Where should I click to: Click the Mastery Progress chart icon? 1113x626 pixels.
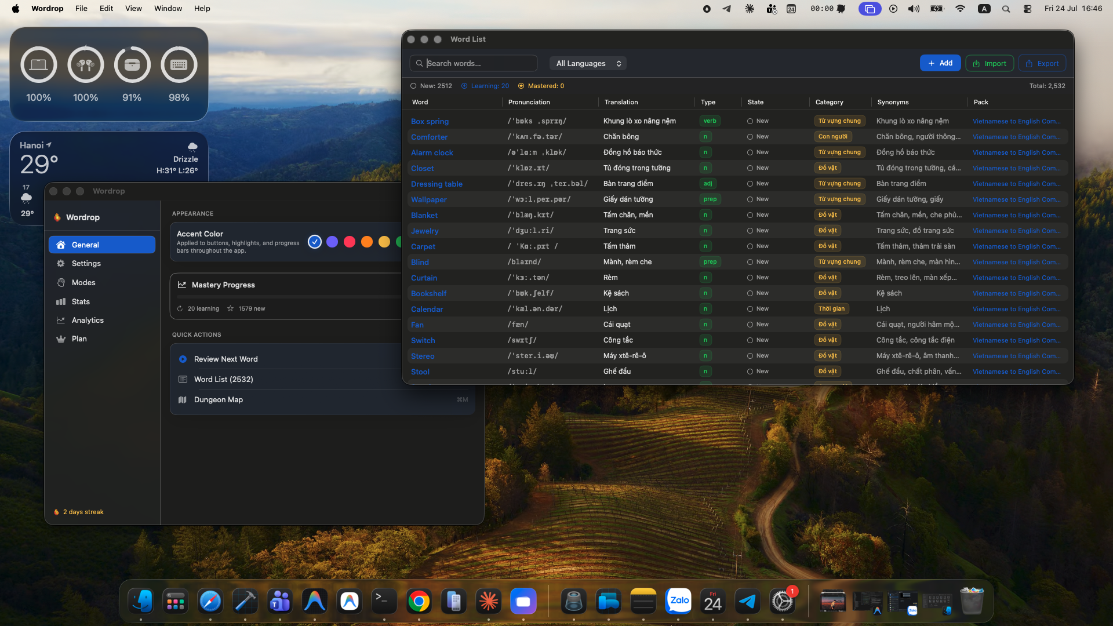click(x=182, y=285)
